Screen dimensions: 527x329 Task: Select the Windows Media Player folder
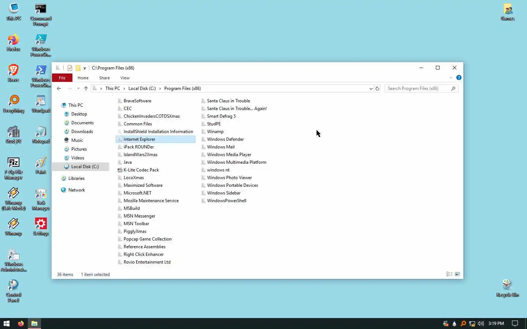click(229, 155)
